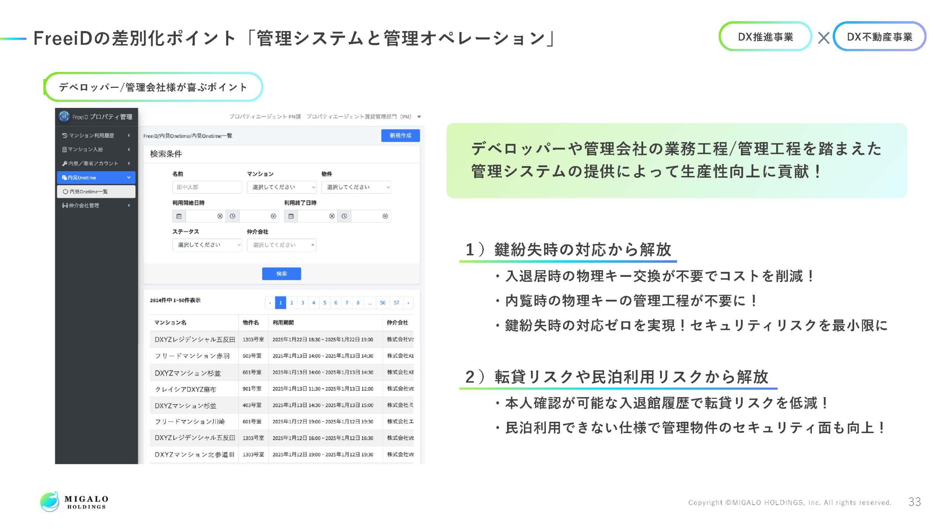Click the blue 検索 button
941x529 pixels.
[x=282, y=274]
